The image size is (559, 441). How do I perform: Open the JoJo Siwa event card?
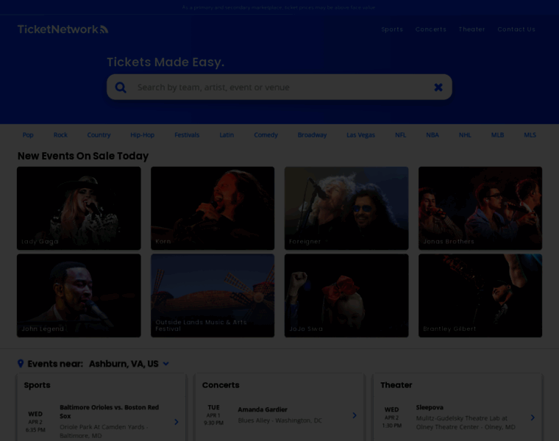click(346, 295)
